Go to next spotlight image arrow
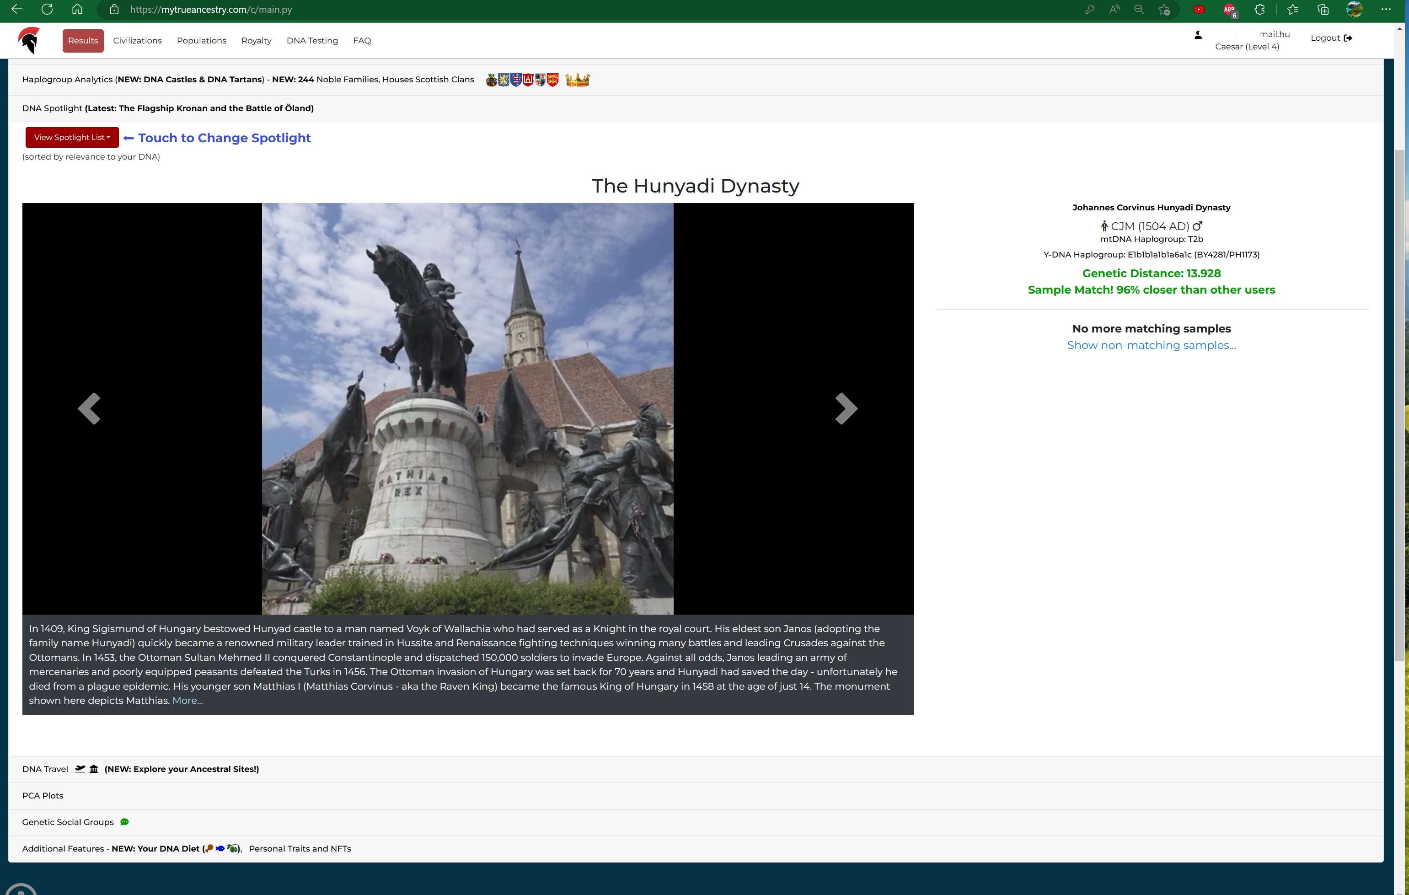The height and width of the screenshot is (895, 1409). tap(846, 408)
